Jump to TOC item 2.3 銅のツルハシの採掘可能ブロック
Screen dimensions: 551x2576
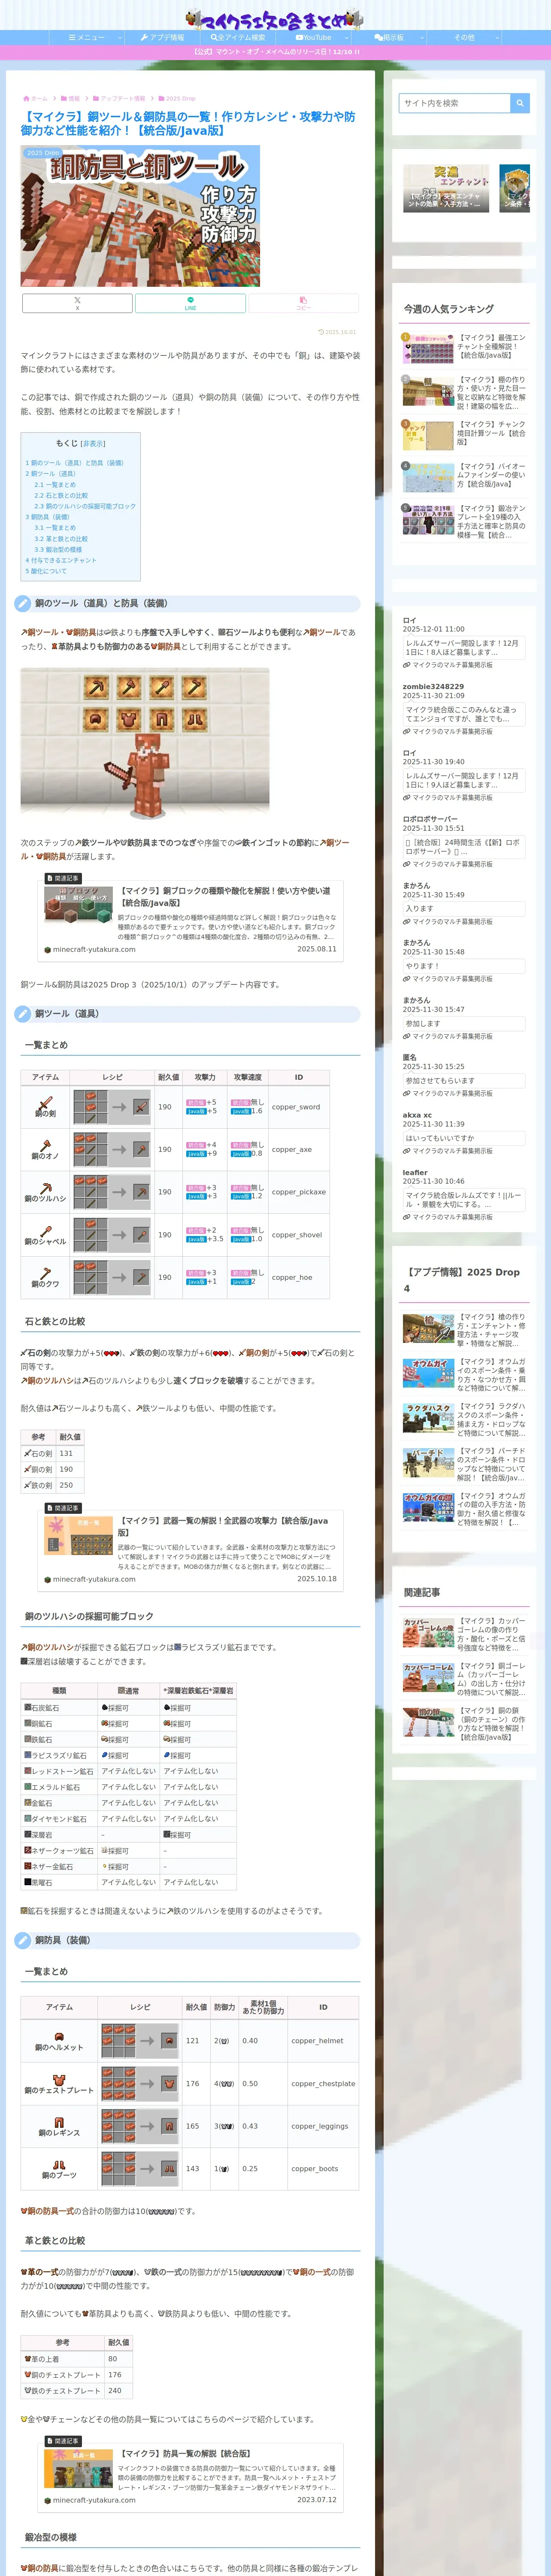click(85, 506)
